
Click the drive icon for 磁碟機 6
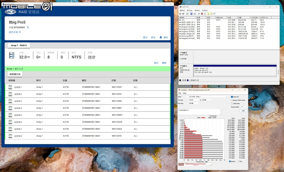(x=10, y=122)
